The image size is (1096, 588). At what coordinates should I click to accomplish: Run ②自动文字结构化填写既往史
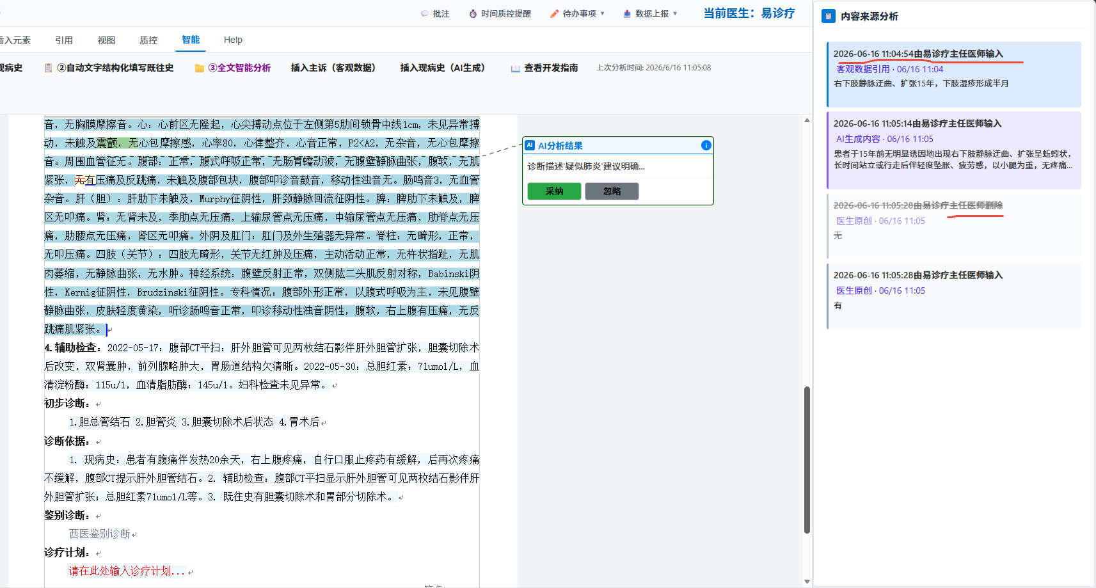(x=115, y=68)
